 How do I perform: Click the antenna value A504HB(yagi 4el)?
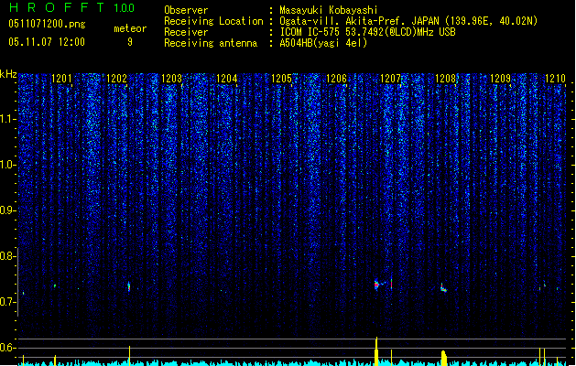(323, 43)
